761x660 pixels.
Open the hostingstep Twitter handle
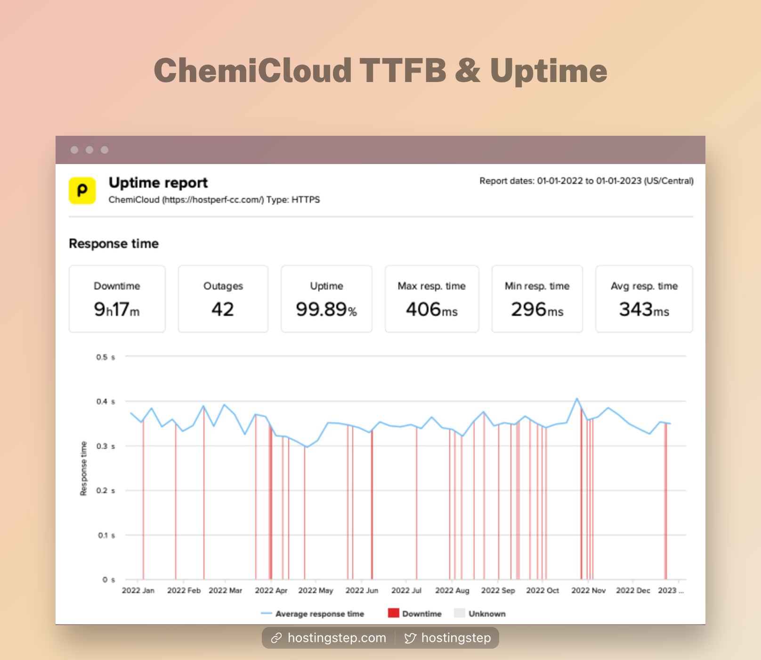456,638
